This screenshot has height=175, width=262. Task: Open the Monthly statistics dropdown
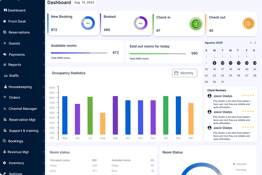coord(184,73)
